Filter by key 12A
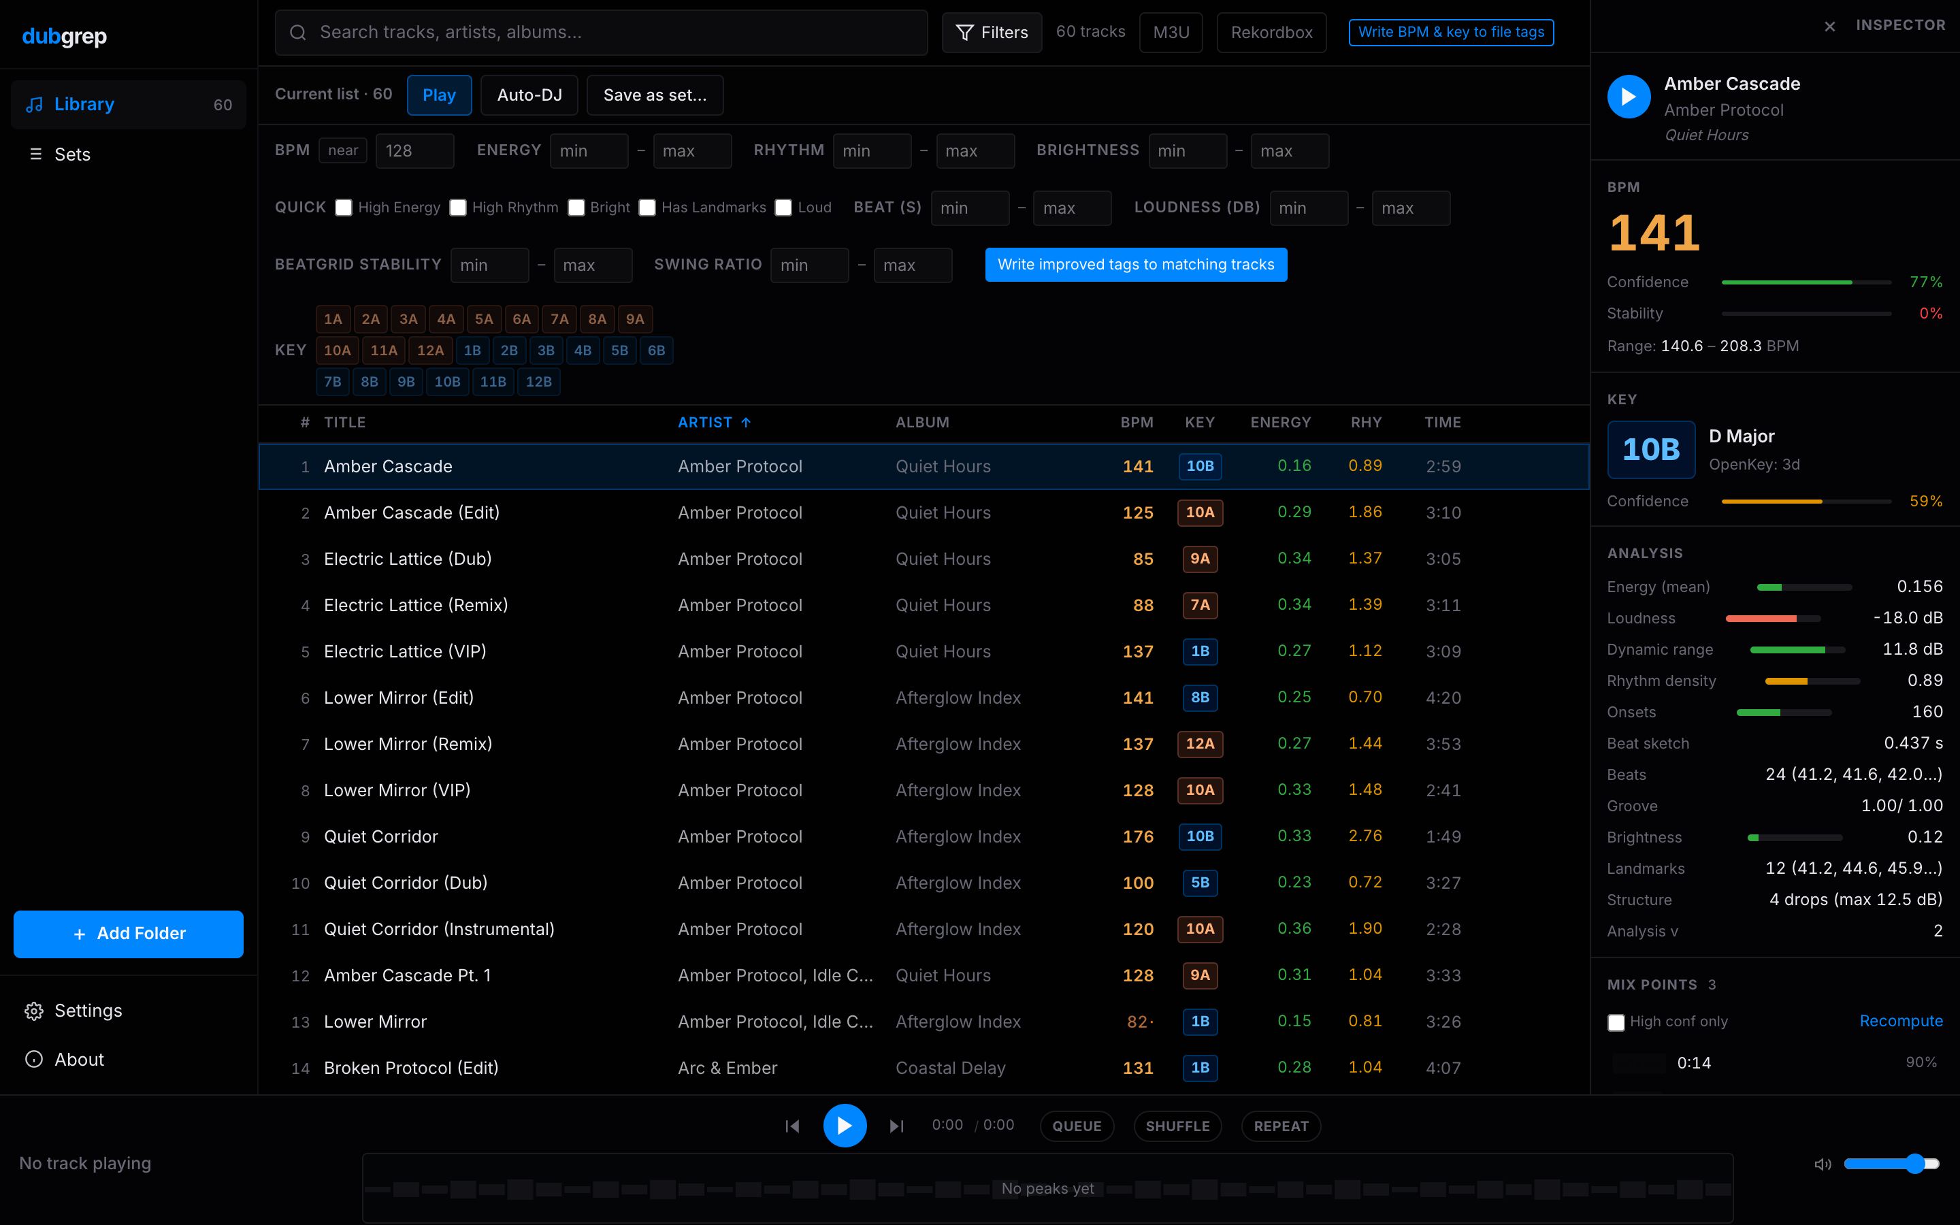1960x1225 pixels. click(x=430, y=350)
